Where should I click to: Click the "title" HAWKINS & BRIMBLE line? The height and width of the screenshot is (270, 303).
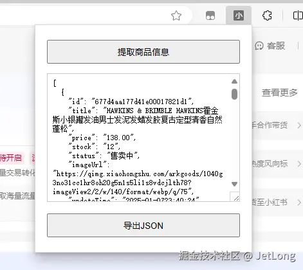pos(143,111)
